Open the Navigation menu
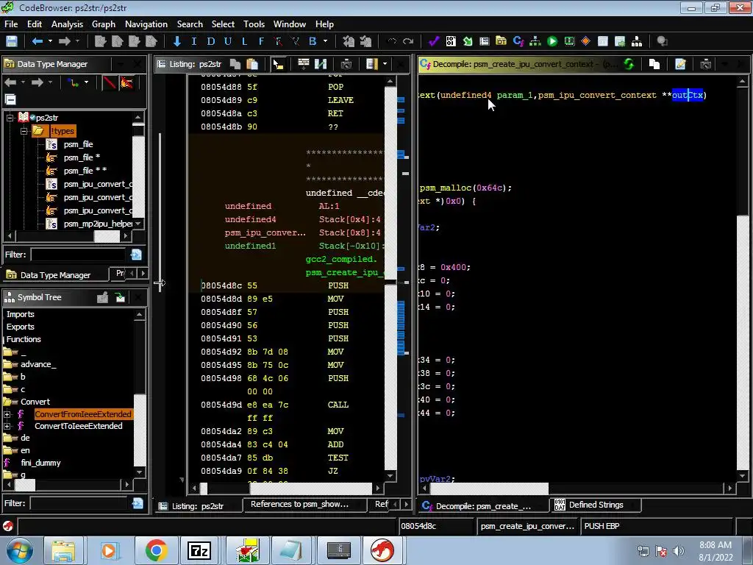 click(146, 24)
